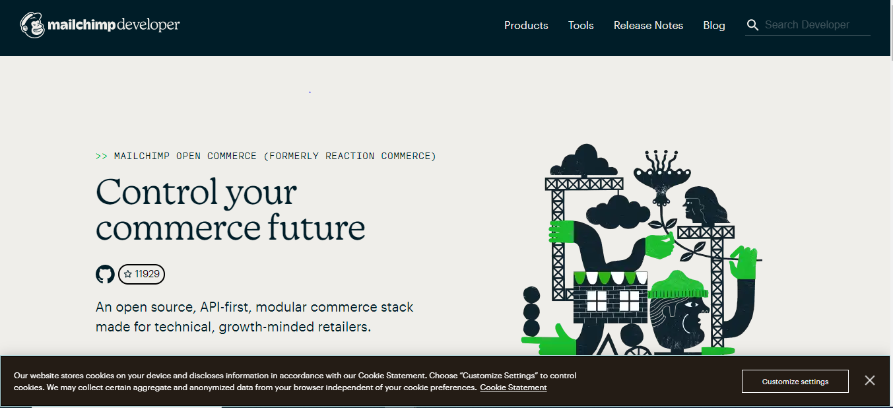Open the GitHub octocat icon link
The image size is (893, 408).
pyautogui.click(x=106, y=274)
